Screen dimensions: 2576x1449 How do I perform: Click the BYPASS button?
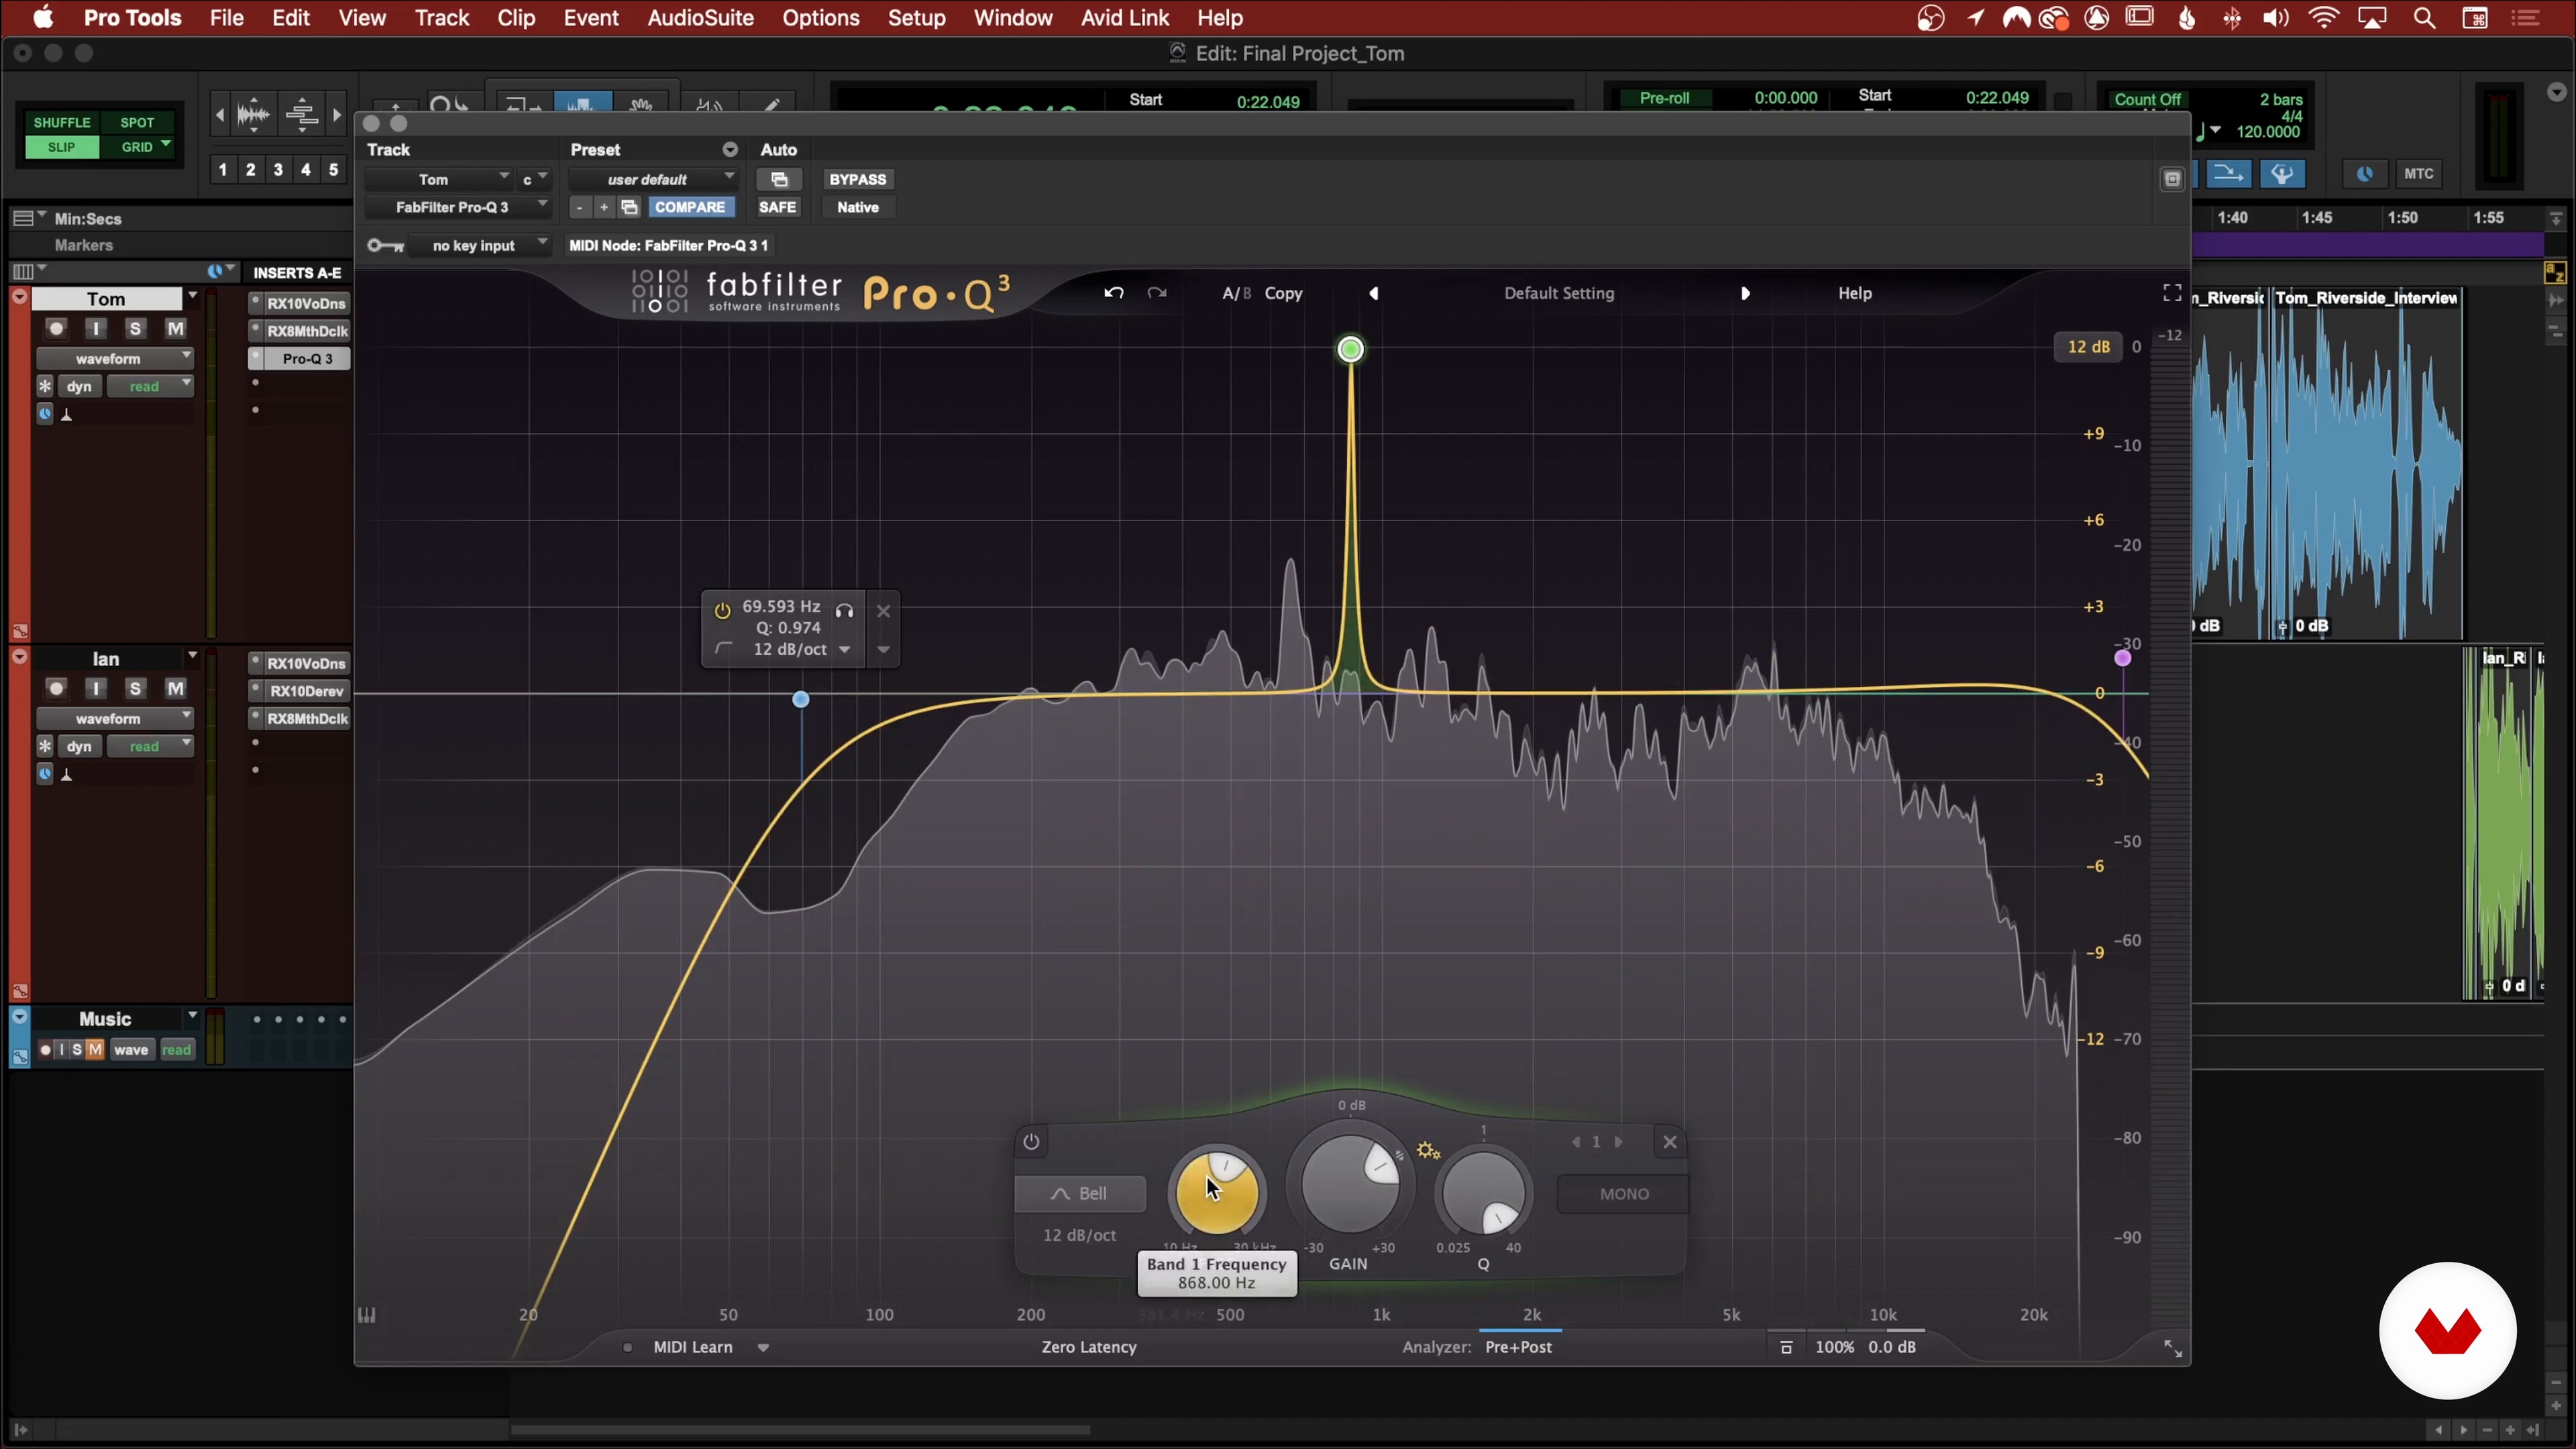(858, 180)
